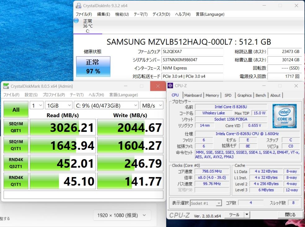
Task: Run the SEQ1M Q1T1 test
Action: (16, 145)
